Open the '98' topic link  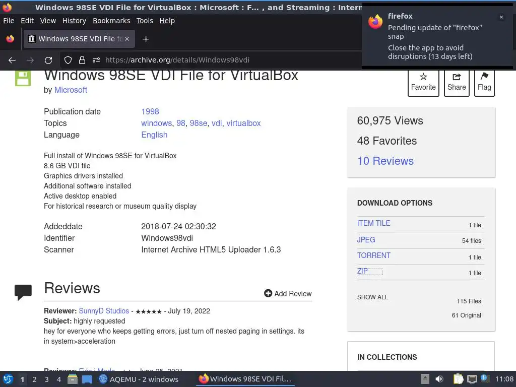tap(181, 123)
